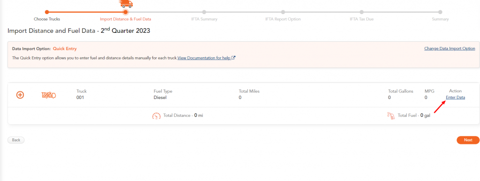Click the Diesel fuel type value
Image resolution: width=480 pixels, height=181 pixels.
point(160,98)
